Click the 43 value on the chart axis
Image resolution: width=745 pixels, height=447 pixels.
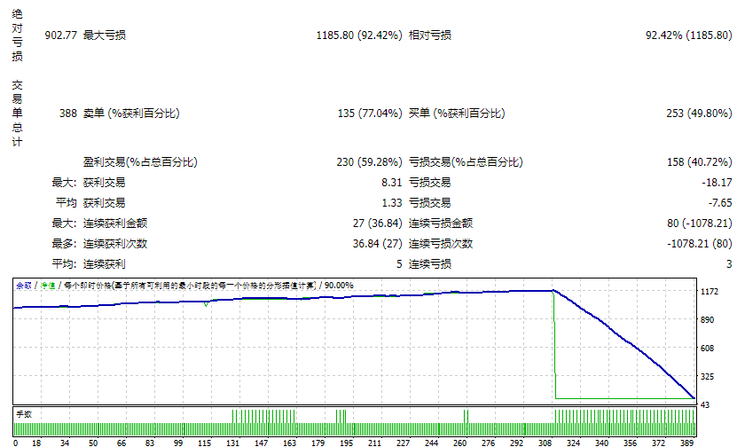706,404
